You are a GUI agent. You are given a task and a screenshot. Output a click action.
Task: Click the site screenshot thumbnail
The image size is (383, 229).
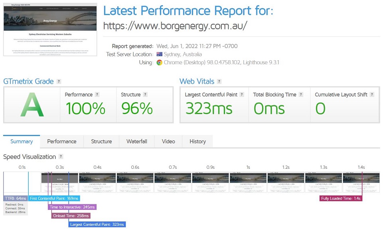pos(50,30)
